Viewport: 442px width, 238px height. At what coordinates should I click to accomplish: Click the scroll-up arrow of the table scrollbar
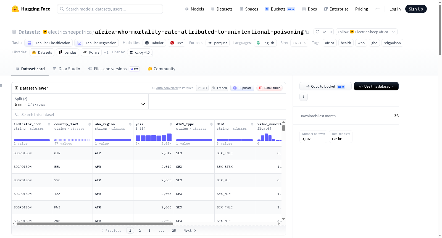pyautogui.click(x=283, y=122)
